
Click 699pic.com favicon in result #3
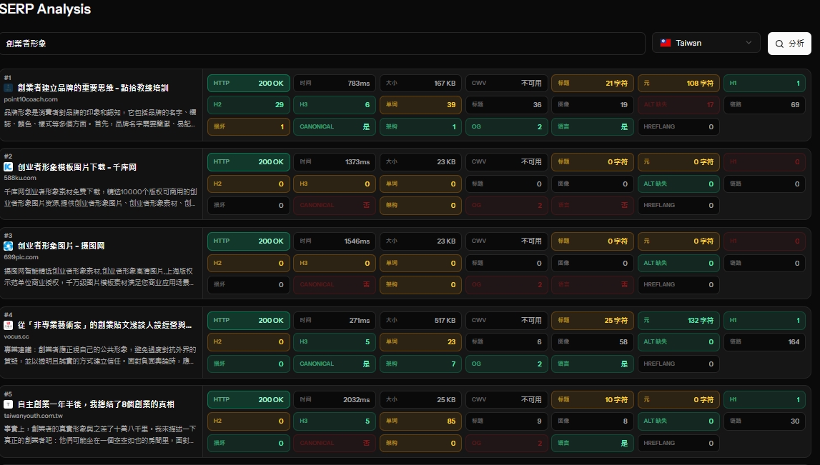click(9, 246)
